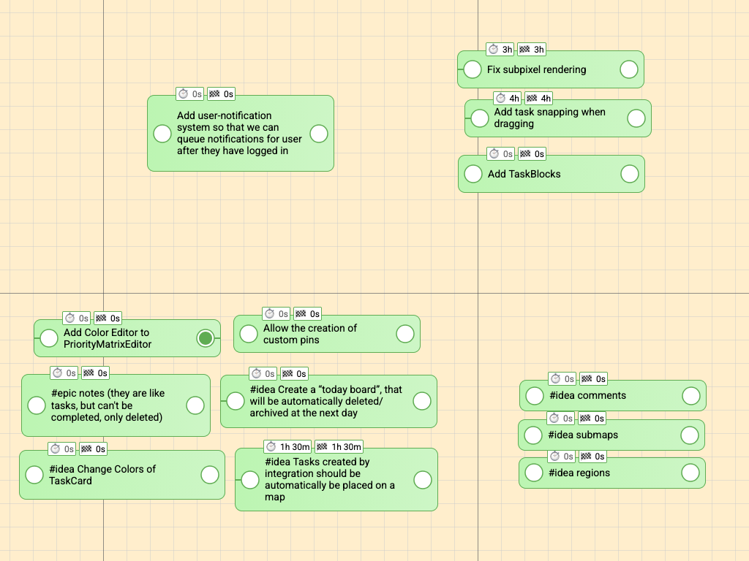Toggle the right circle on "#idea comments"

click(x=691, y=395)
